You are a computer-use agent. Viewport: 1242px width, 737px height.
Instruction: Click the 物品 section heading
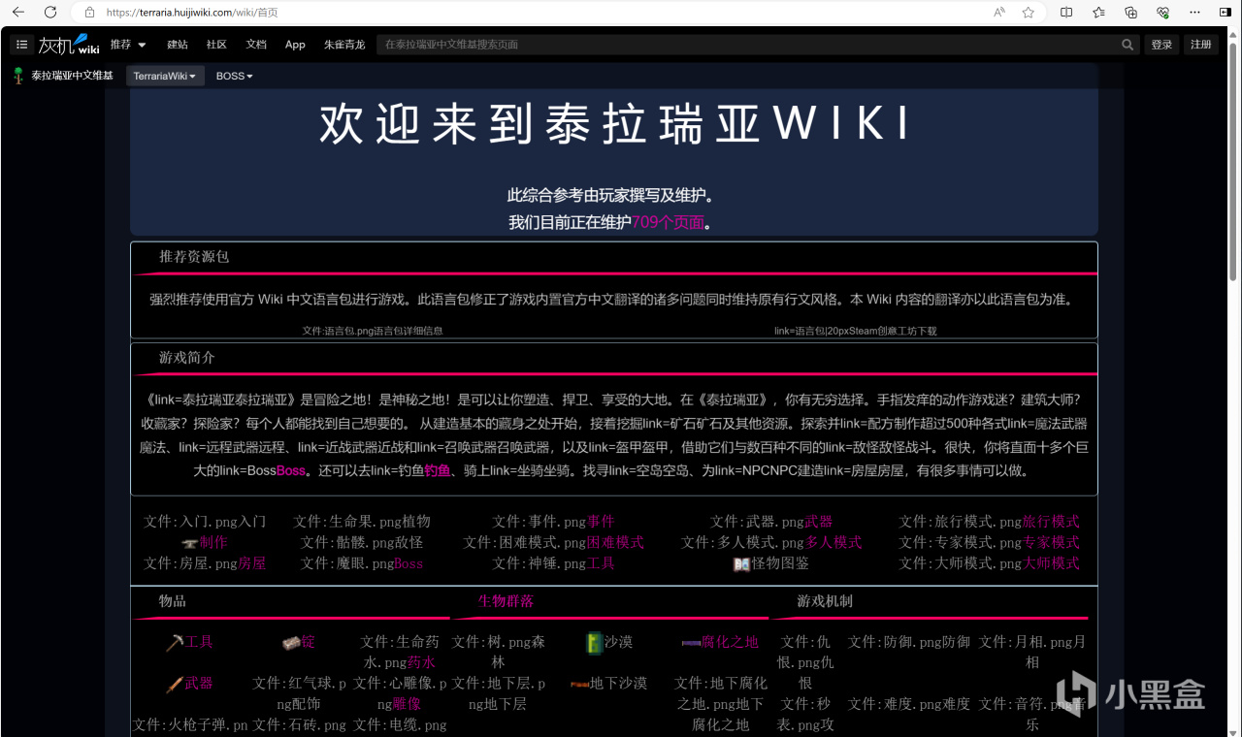click(173, 601)
